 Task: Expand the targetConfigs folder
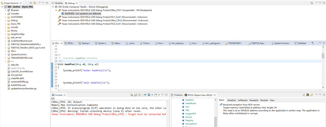6,34
